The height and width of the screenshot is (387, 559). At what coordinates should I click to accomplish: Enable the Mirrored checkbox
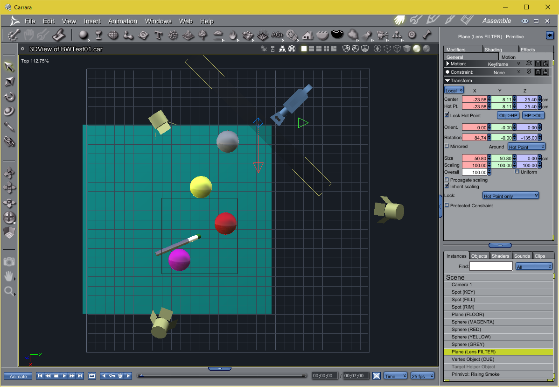coord(447,146)
